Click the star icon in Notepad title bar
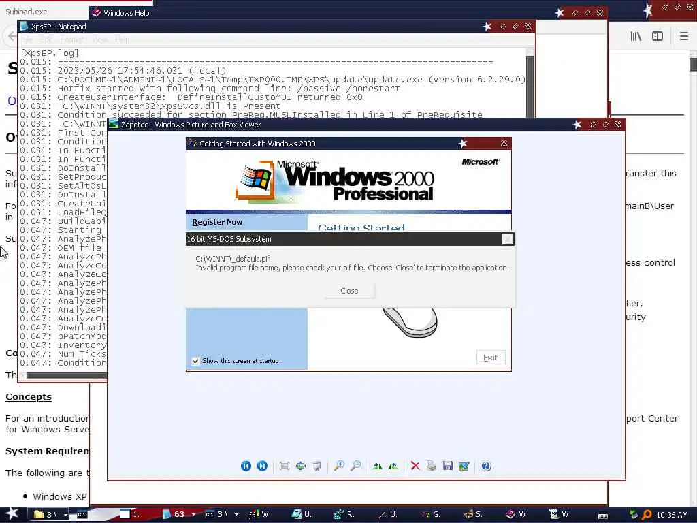 (x=487, y=27)
